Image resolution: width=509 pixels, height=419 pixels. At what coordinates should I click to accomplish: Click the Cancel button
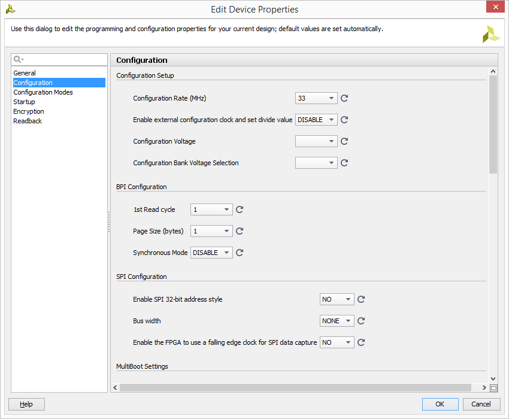click(x=481, y=404)
